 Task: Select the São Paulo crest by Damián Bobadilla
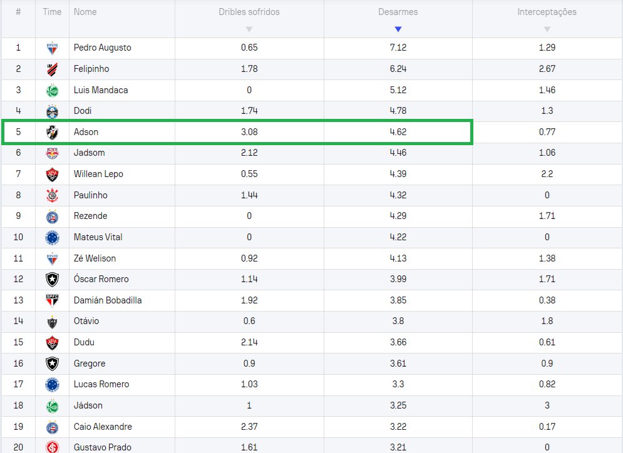click(53, 301)
